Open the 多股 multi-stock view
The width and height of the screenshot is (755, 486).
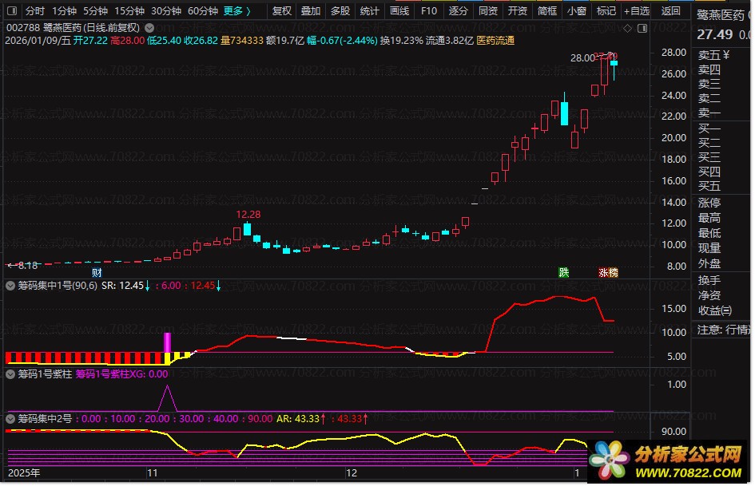point(340,10)
